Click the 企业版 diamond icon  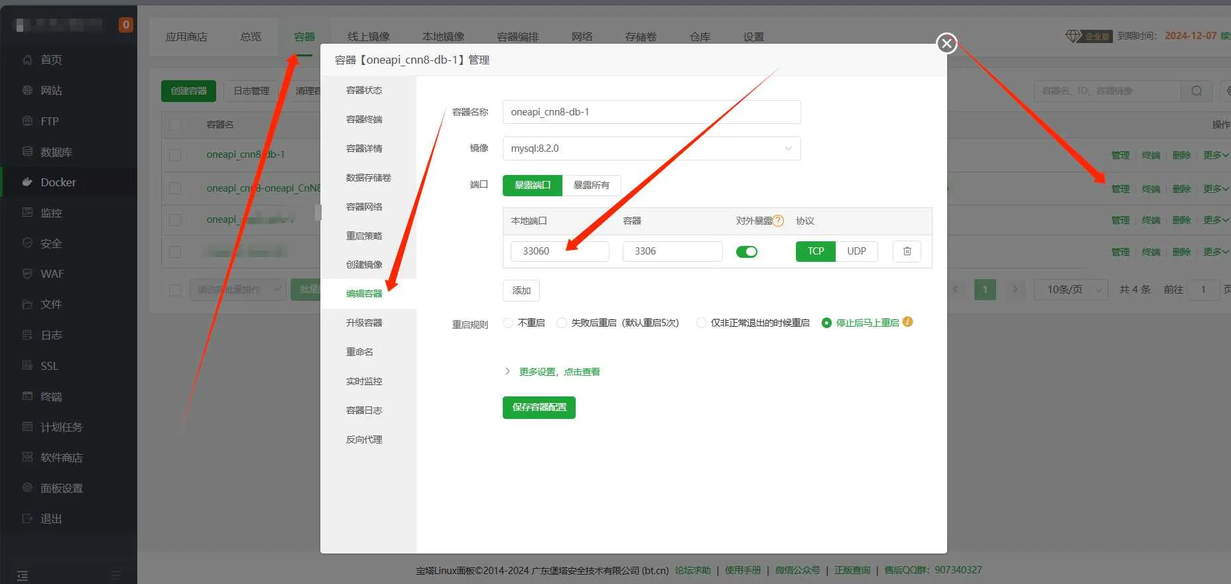[x=1072, y=36]
